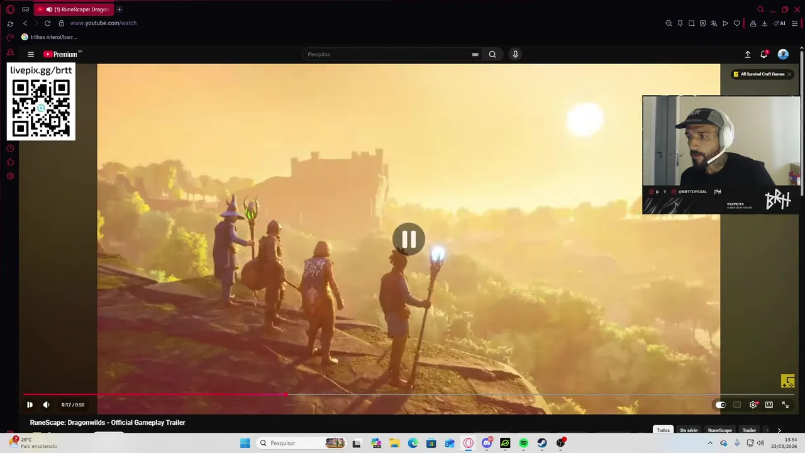Pause the video with large center button
The image size is (805, 453).
(409, 239)
